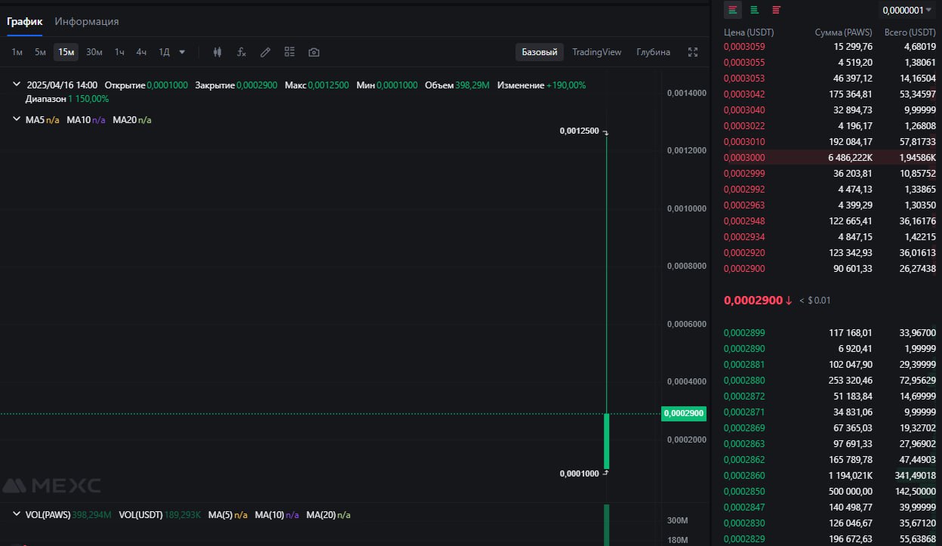Click the Сумма (PAWS) column header
The width and height of the screenshot is (942, 546).
click(843, 32)
